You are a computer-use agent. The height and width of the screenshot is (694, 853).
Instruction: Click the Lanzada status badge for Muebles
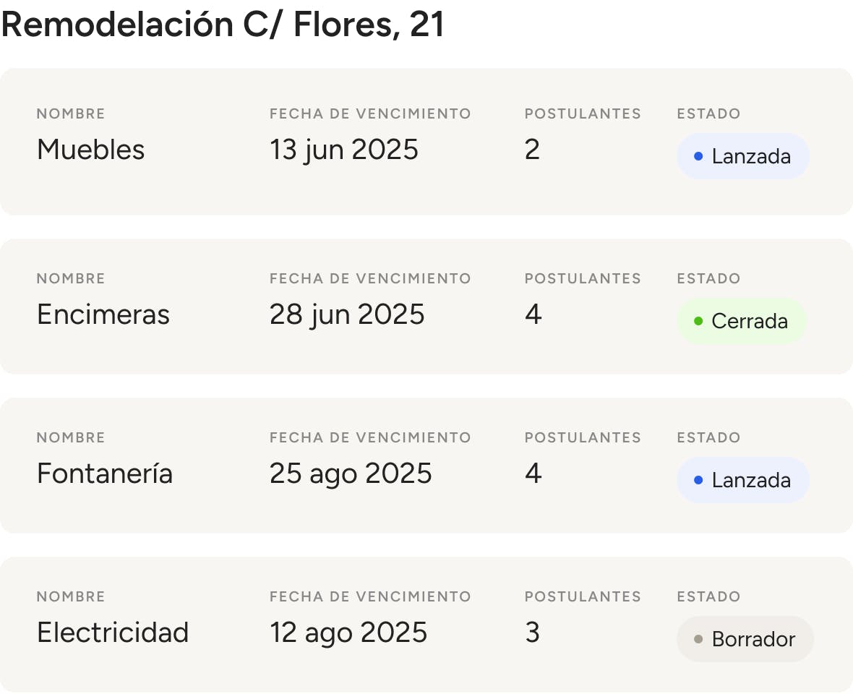(742, 156)
